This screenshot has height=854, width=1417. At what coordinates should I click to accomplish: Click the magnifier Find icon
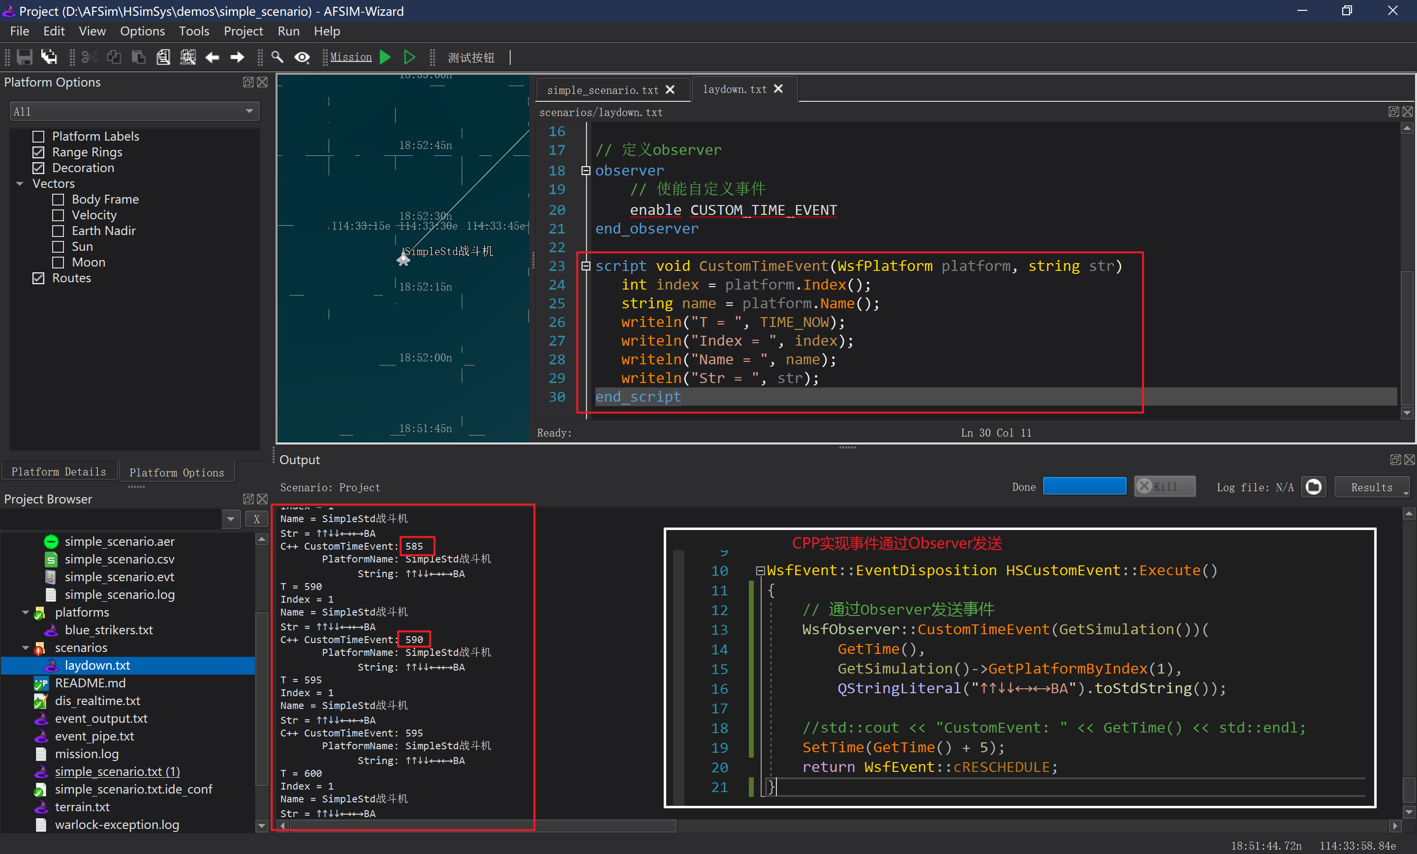(277, 57)
